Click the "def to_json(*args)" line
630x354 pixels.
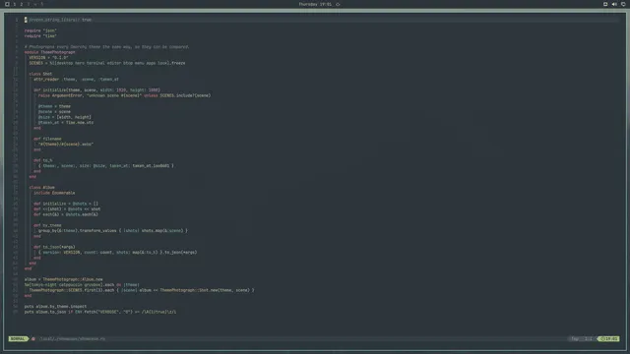coord(54,247)
